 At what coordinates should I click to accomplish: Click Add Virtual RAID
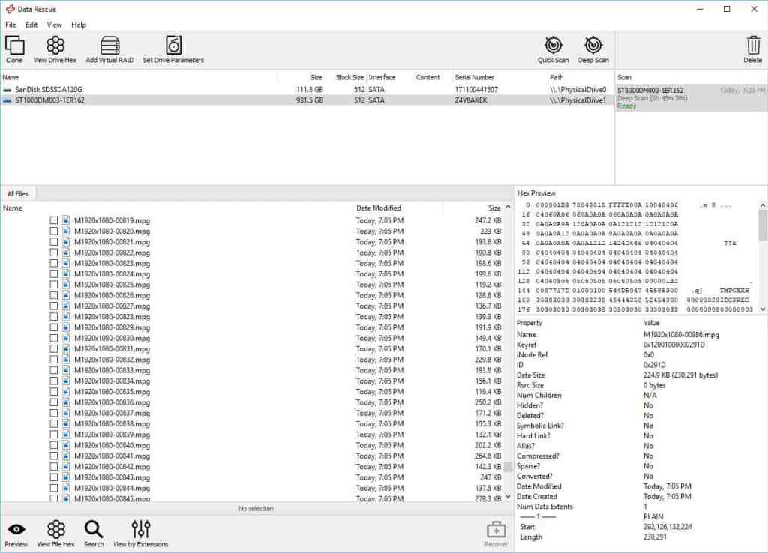pyautogui.click(x=109, y=49)
